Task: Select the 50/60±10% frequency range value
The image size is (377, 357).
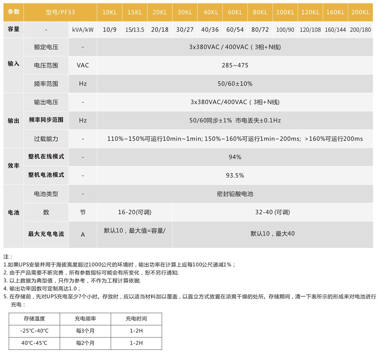Action: tap(235, 84)
